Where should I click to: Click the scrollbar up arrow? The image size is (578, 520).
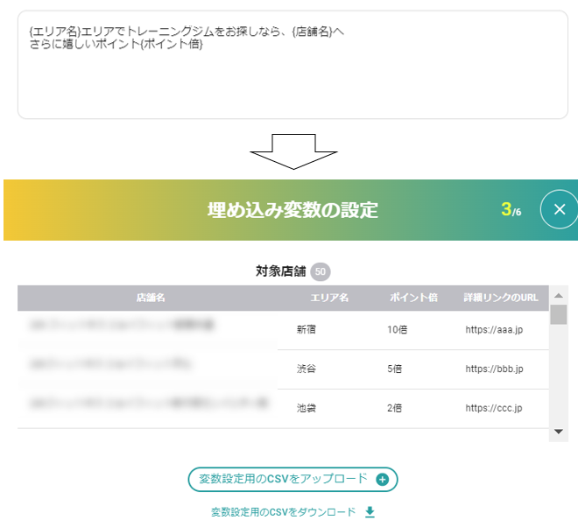click(x=558, y=294)
